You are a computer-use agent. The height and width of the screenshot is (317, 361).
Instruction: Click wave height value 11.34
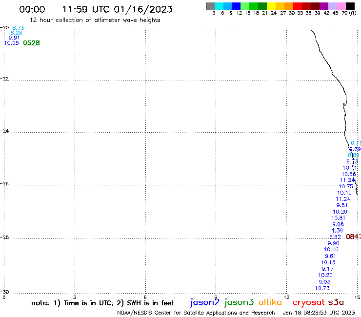[x=347, y=180]
